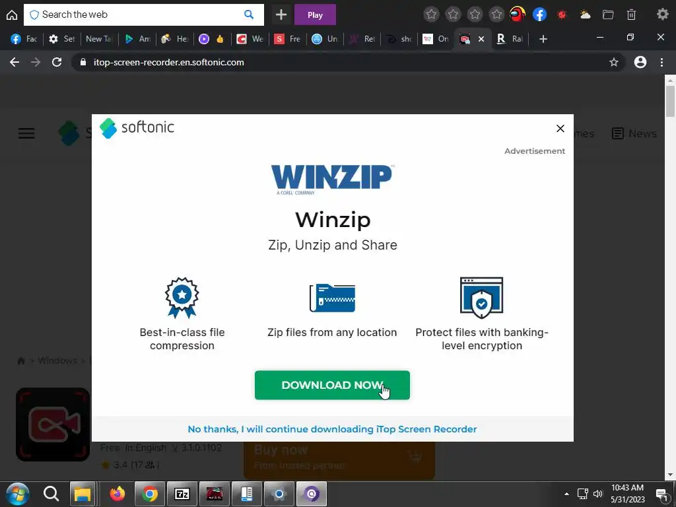Click the WINZIP logo image
The image size is (676, 507).
click(x=331, y=180)
